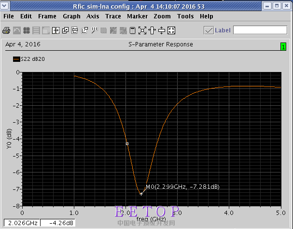
Task: Click the split strip icon
Action: point(56,30)
